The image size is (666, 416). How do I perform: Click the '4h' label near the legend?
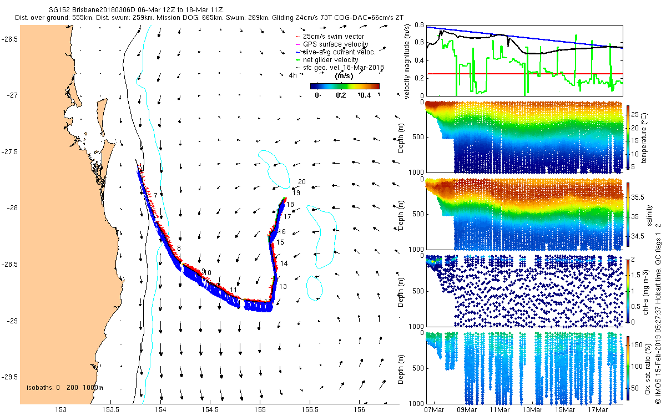click(x=292, y=75)
